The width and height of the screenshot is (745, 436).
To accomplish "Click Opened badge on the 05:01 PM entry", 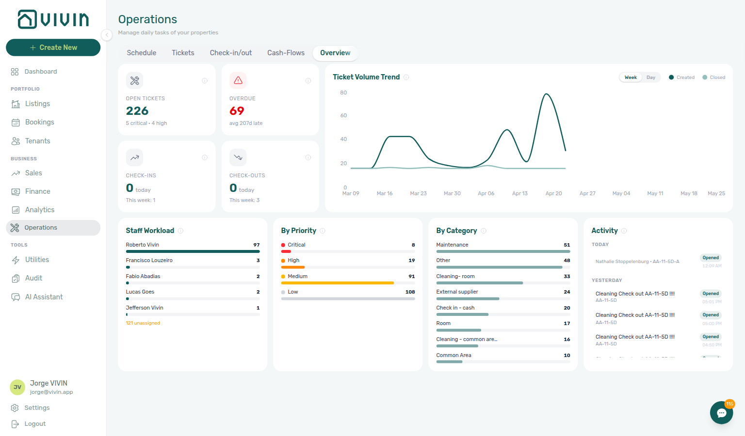I will coord(711,294).
